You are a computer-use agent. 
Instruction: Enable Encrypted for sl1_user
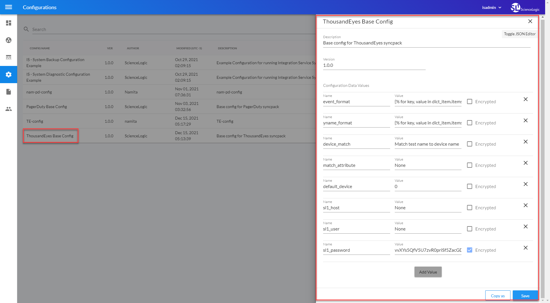click(470, 229)
